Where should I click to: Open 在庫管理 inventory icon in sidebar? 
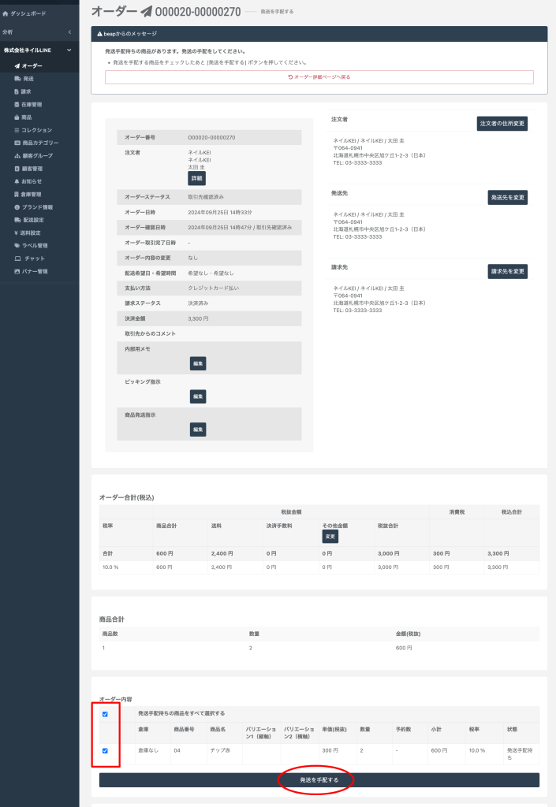click(17, 104)
